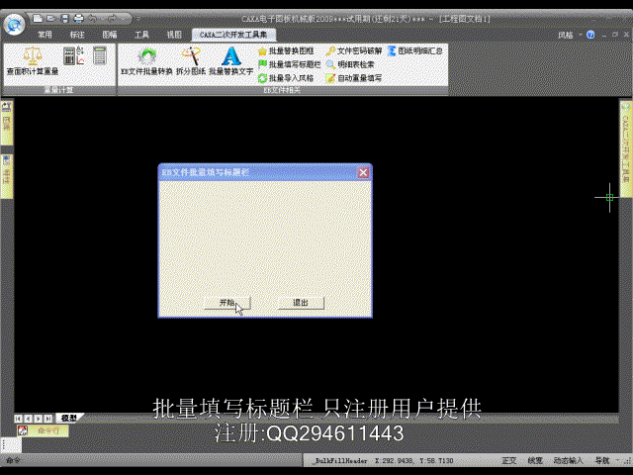This screenshot has width=633, height=475.
Task: Toggle 正交 ortho mode in status bar
Action: (509, 460)
